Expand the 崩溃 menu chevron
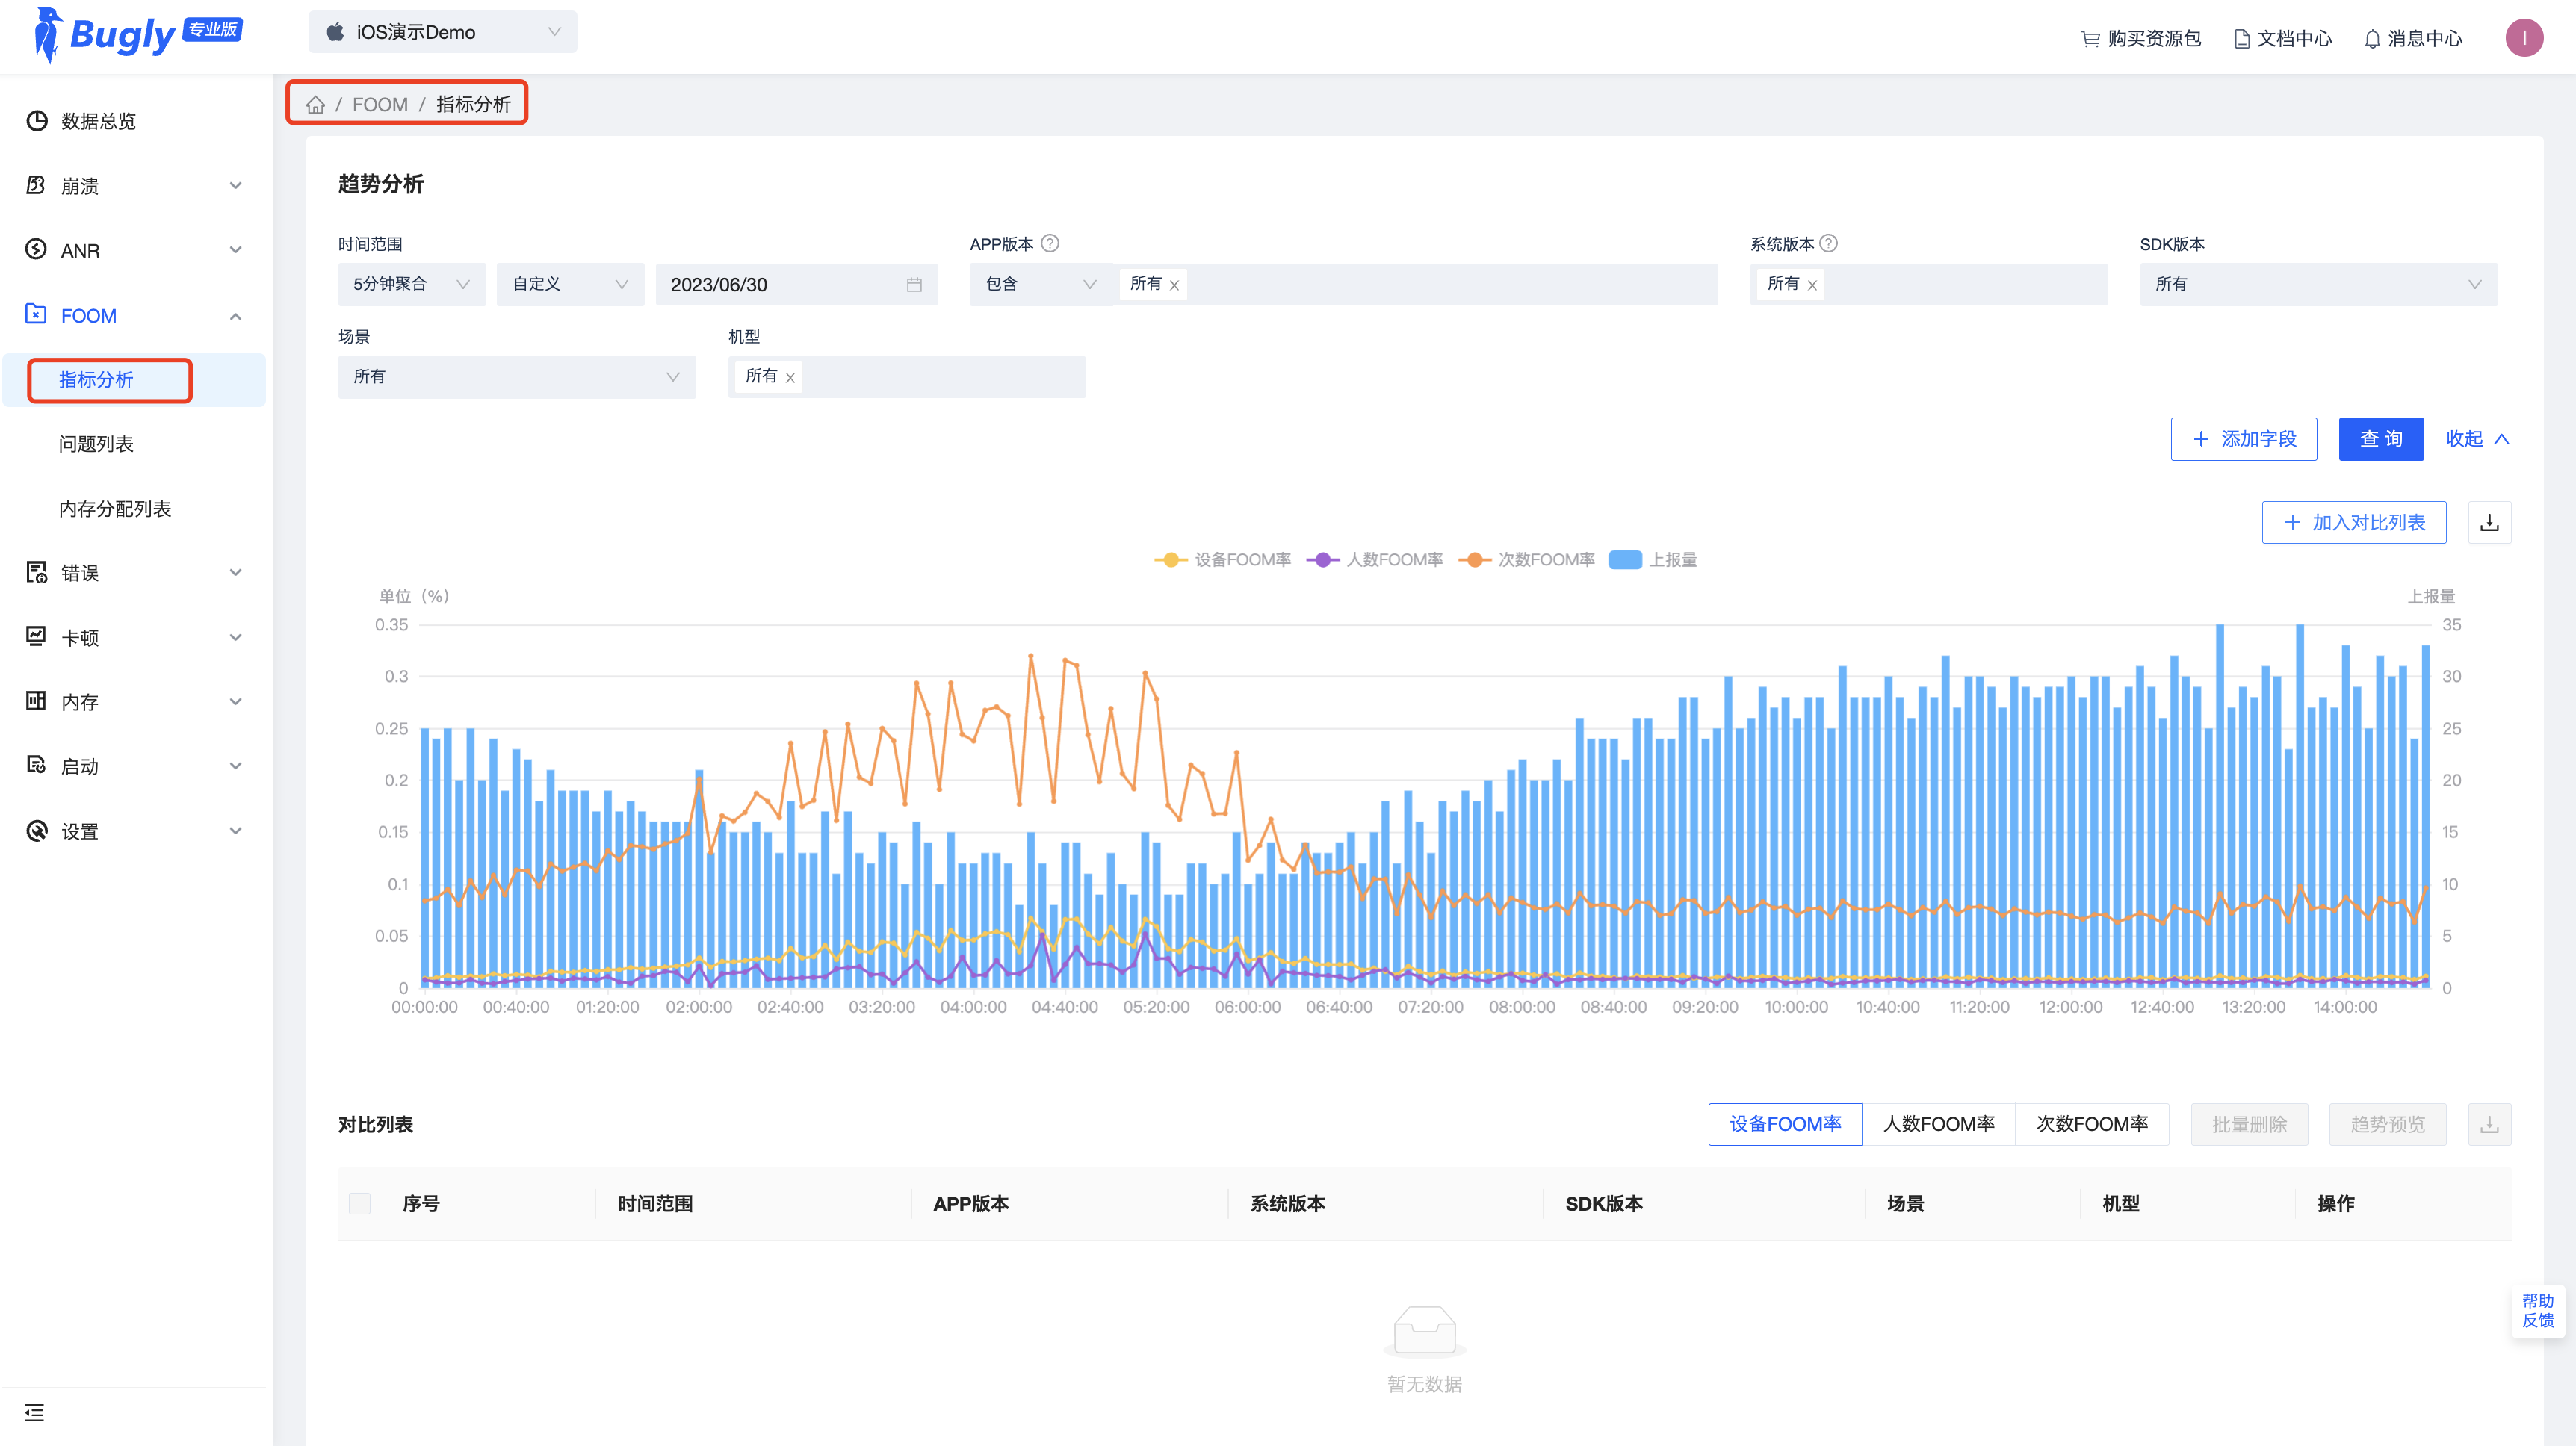 pyautogui.click(x=236, y=186)
